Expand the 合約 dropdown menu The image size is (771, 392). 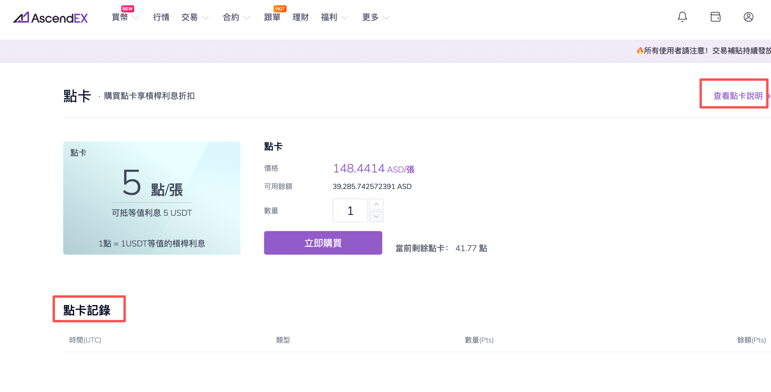pyautogui.click(x=236, y=18)
